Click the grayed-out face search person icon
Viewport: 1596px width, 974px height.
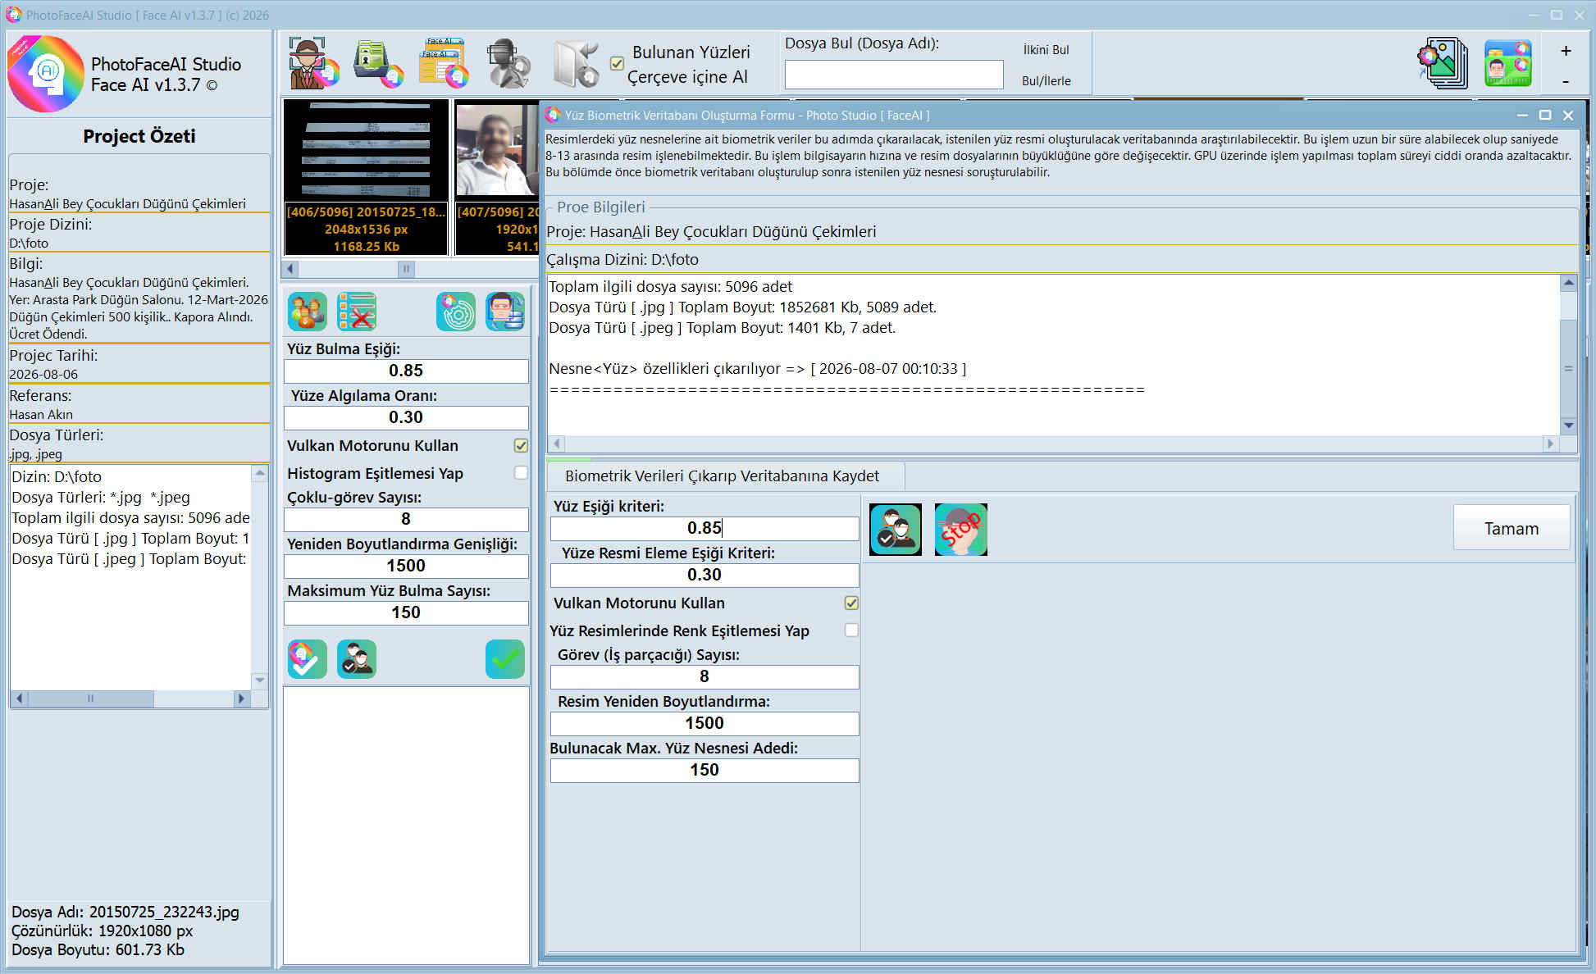pyautogui.click(x=508, y=63)
